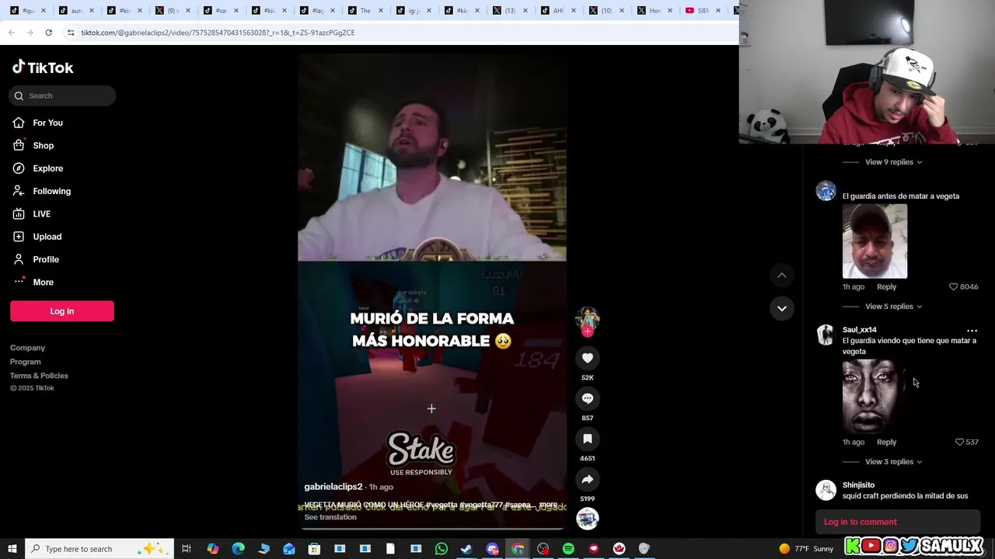Open gabrielaclips2 username link
The height and width of the screenshot is (559, 995).
[333, 487]
